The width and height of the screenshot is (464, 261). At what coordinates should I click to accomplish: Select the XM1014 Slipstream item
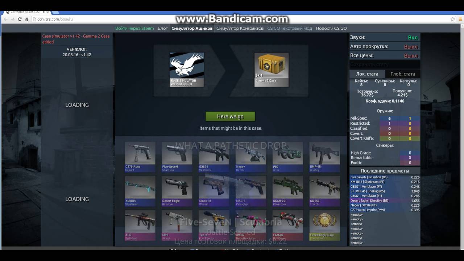(x=140, y=191)
